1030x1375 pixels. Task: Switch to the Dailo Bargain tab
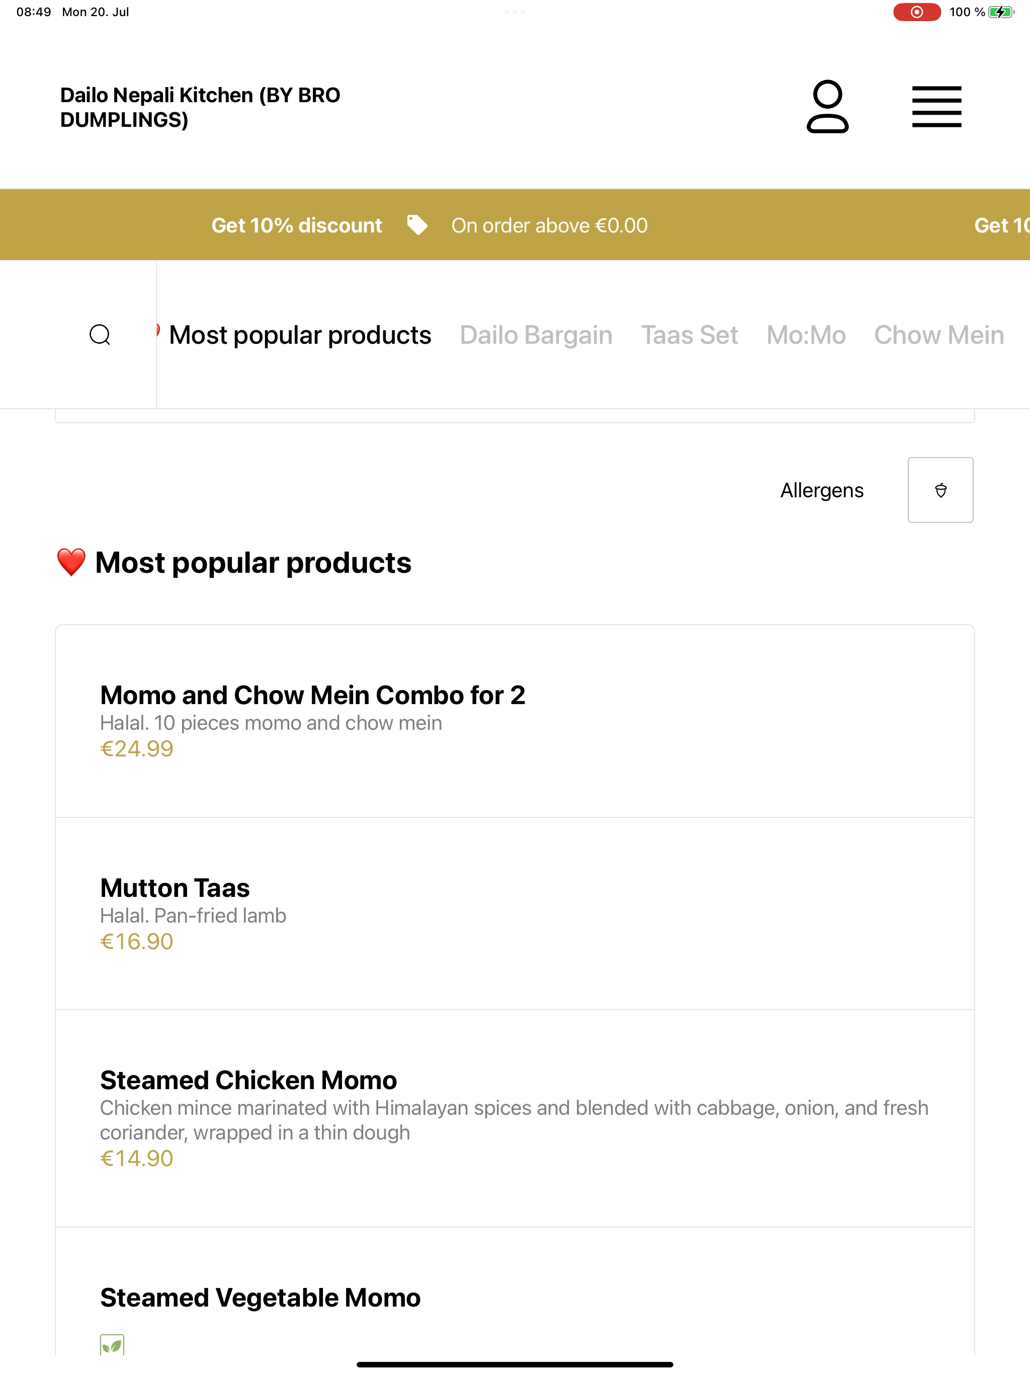(x=536, y=335)
